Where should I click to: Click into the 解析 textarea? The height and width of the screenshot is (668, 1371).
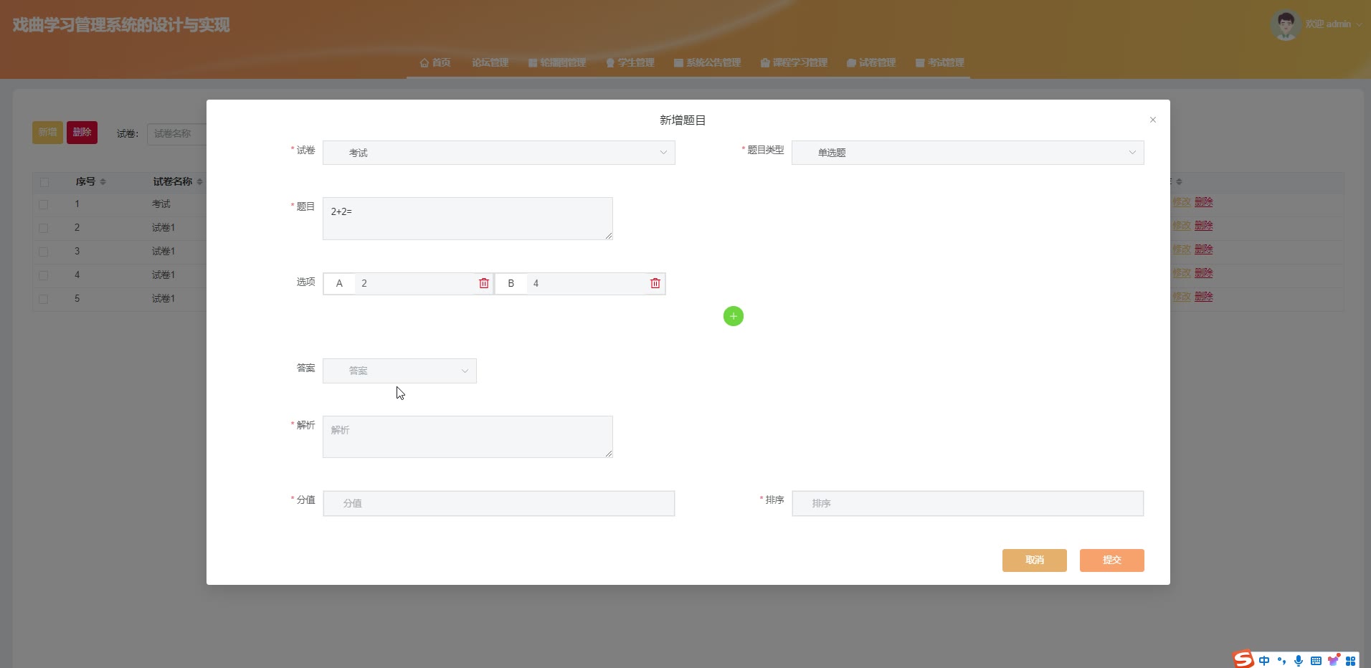point(468,436)
